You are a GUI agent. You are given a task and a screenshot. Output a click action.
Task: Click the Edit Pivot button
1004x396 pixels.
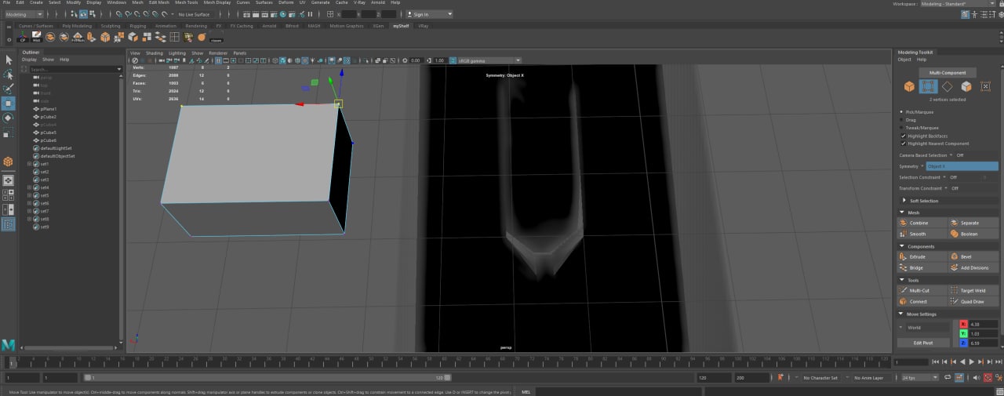(x=923, y=343)
